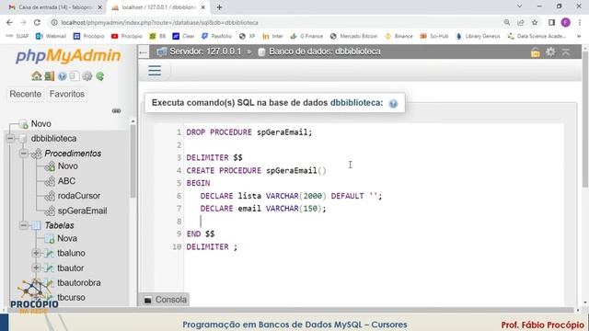Open tbautorobra table
Viewport: 589px width, 331px height.
(x=79, y=283)
